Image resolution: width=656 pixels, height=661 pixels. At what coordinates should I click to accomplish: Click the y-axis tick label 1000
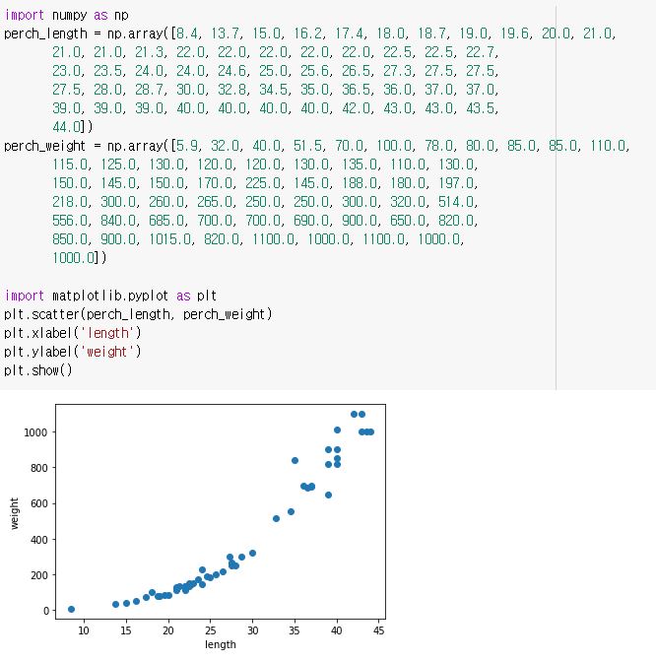click(x=36, y=432)
